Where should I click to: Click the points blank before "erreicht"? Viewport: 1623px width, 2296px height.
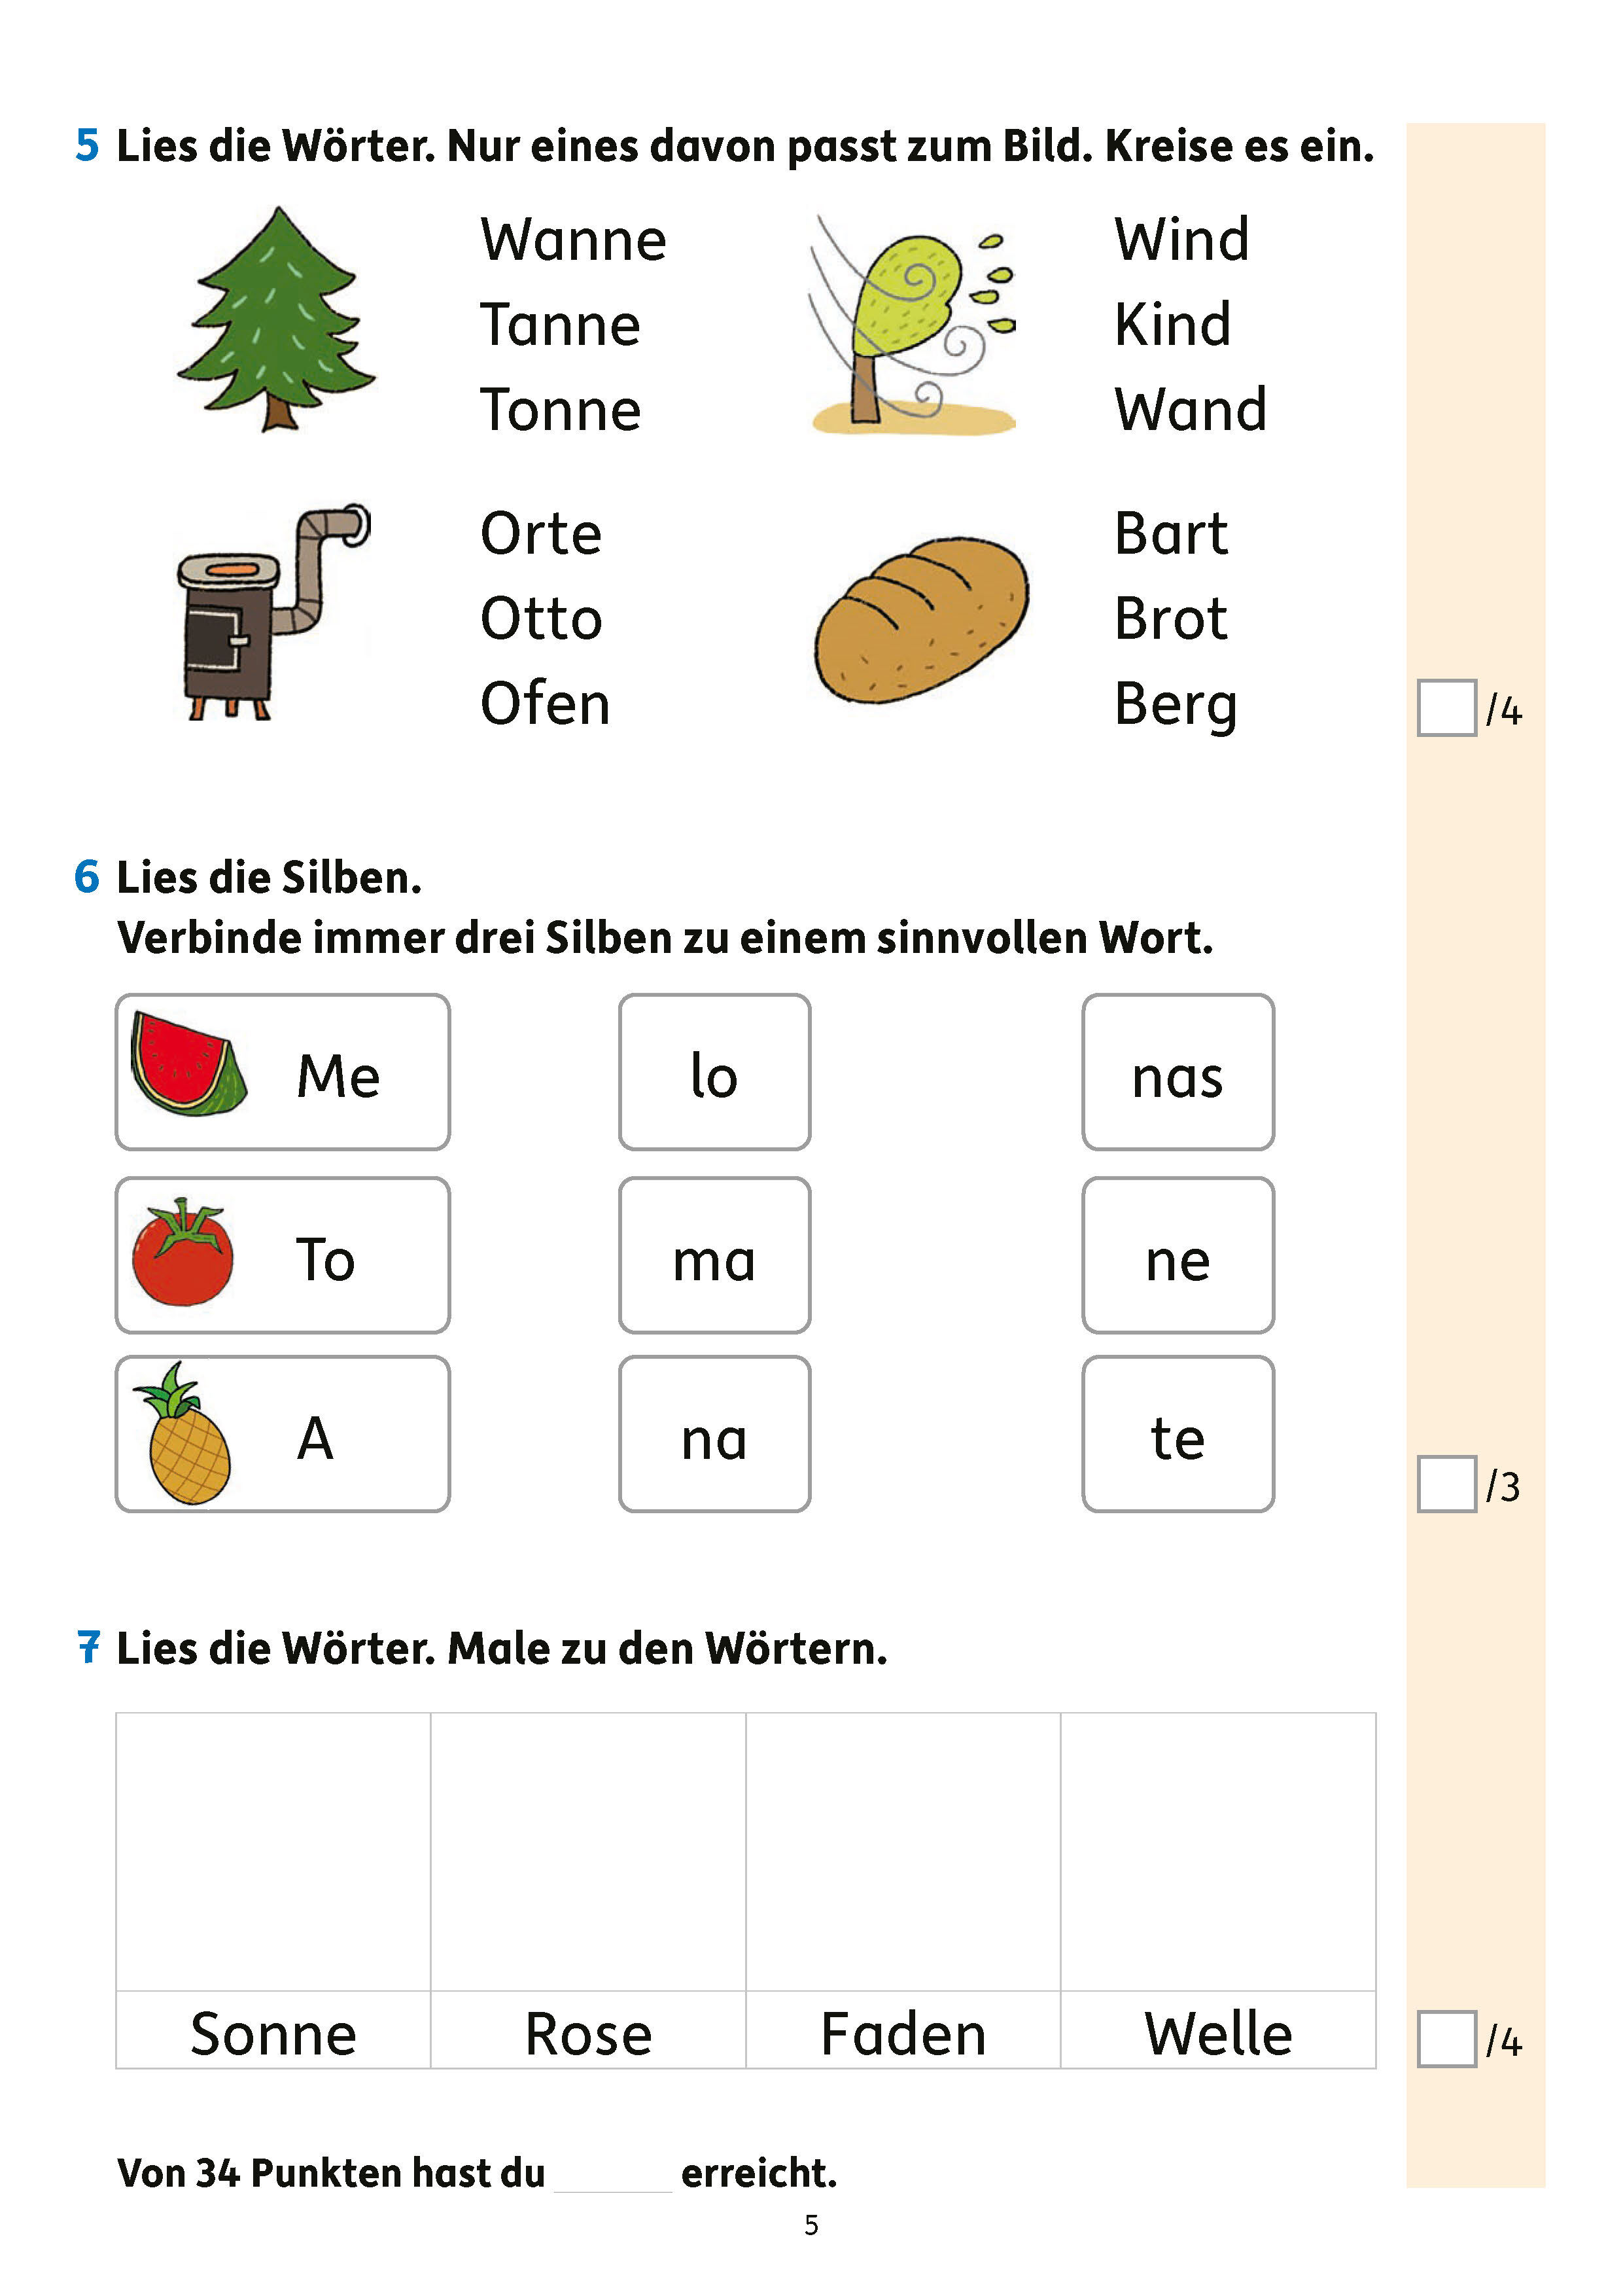pos(612,2176)
